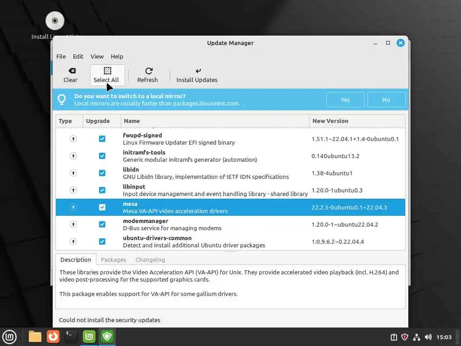Open the Terminal from the taskbar
The image size is (461, 346).
pos(71,337)
